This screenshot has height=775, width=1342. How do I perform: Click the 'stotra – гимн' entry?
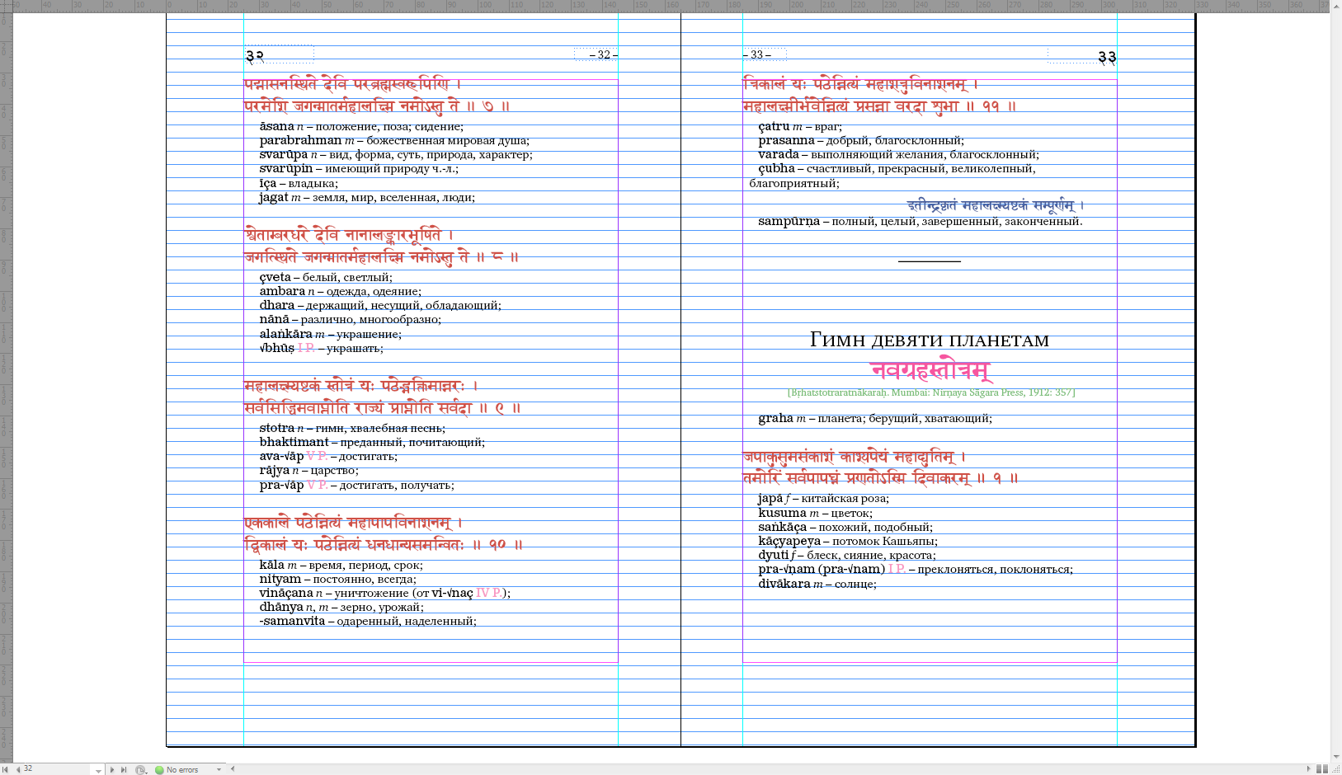coord(352,428)
